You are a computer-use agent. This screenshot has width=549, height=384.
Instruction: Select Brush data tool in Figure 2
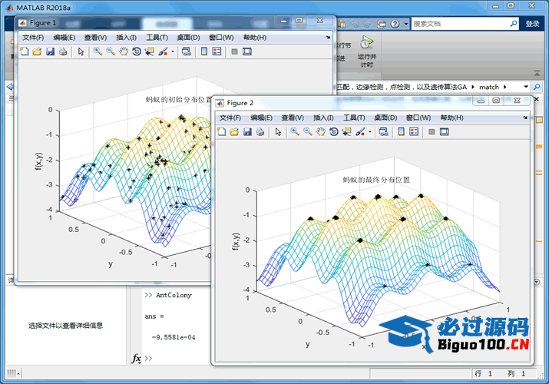click(360, 131)
